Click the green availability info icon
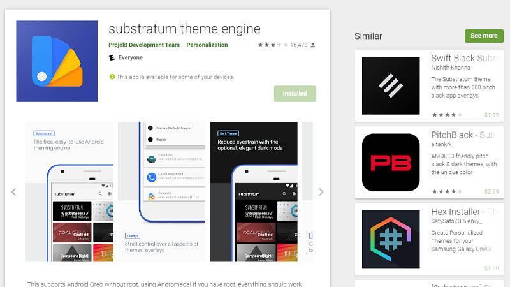510x287 pixels. click(x=112, y=77)
